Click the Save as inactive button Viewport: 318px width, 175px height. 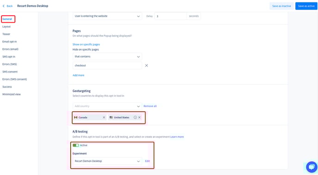pos(281,6)
